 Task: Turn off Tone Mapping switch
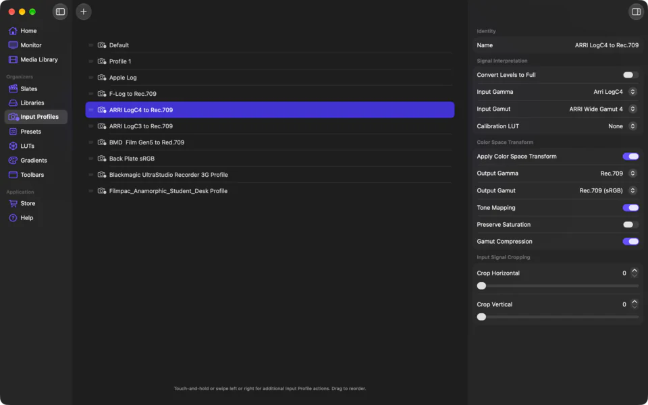pos(630,207)
